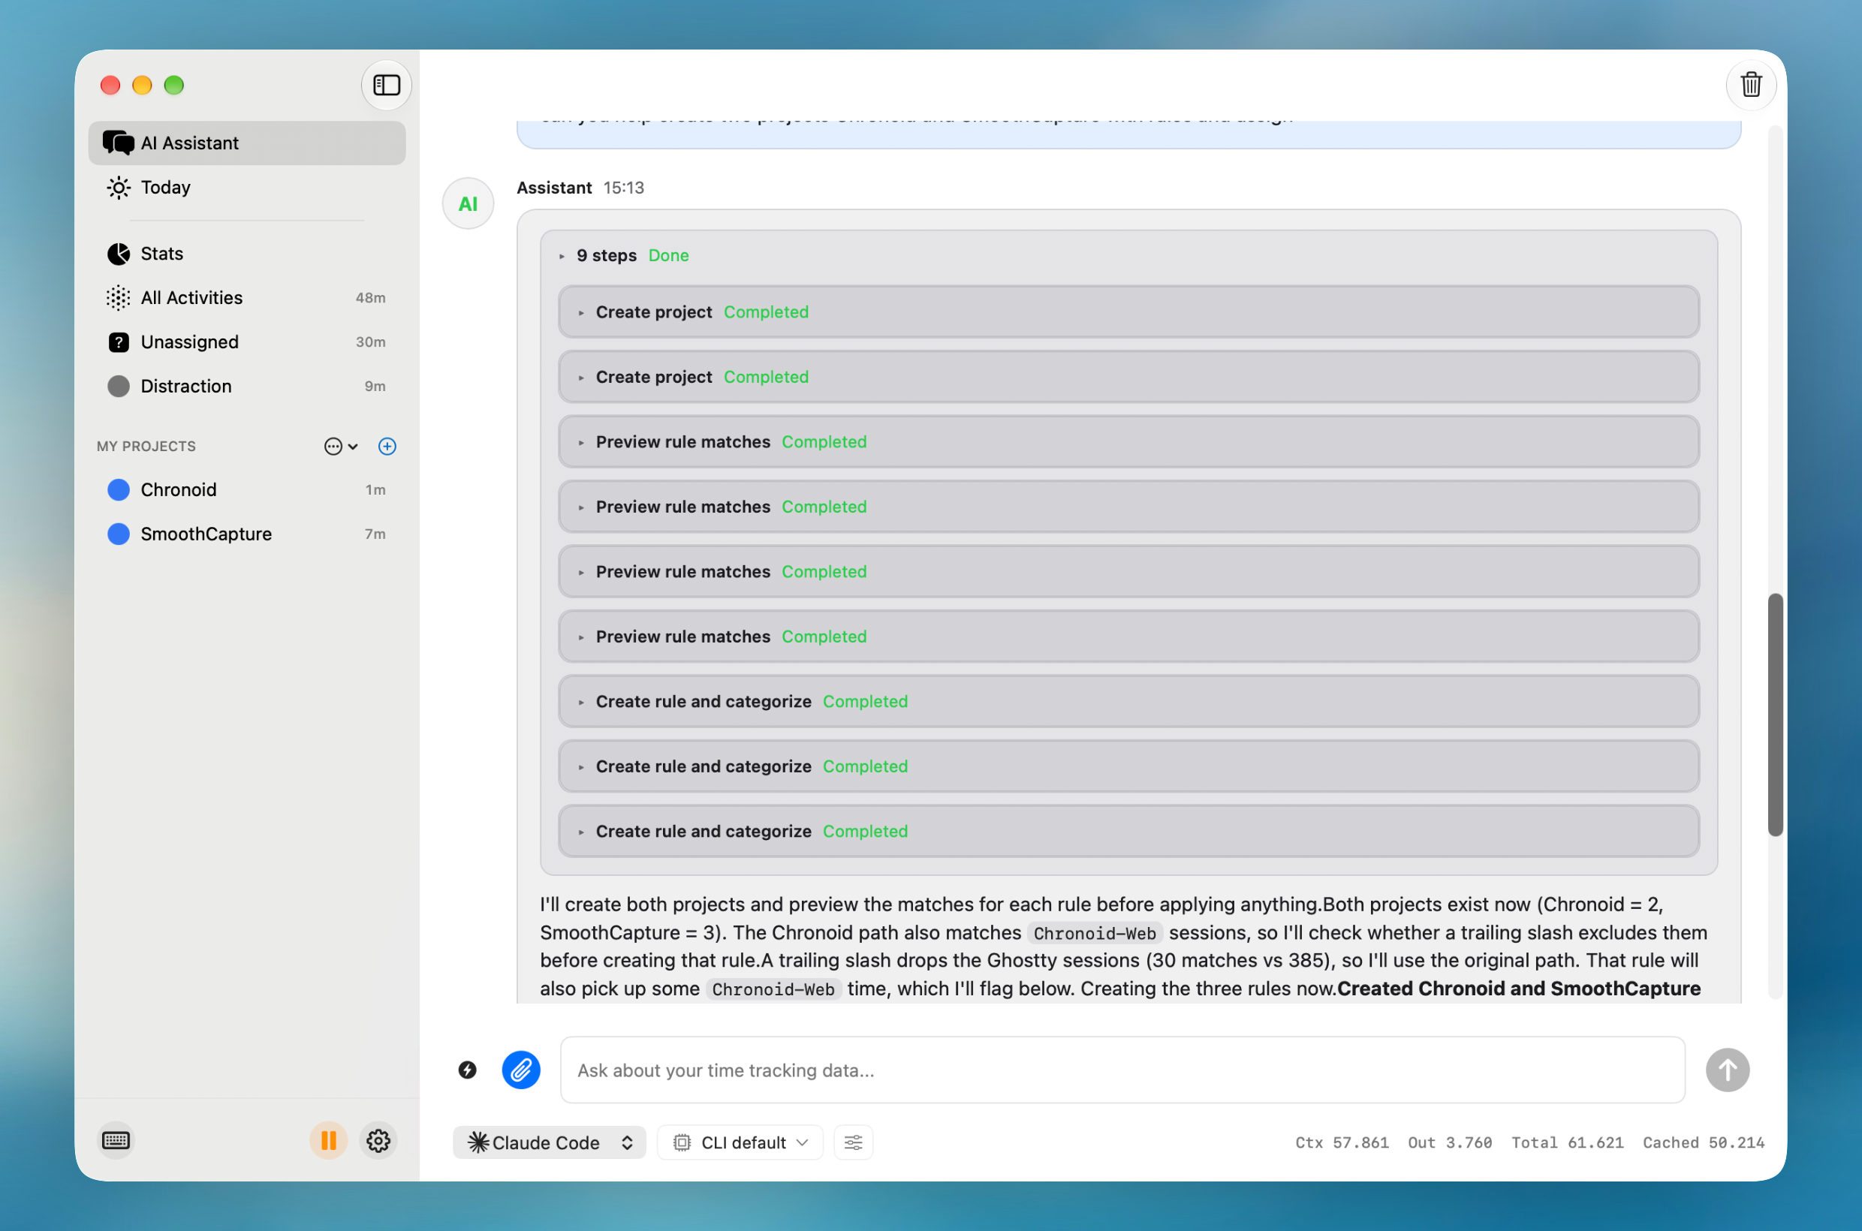Add a new project with plus icon

pyautogui.click(x=387, y=447)
